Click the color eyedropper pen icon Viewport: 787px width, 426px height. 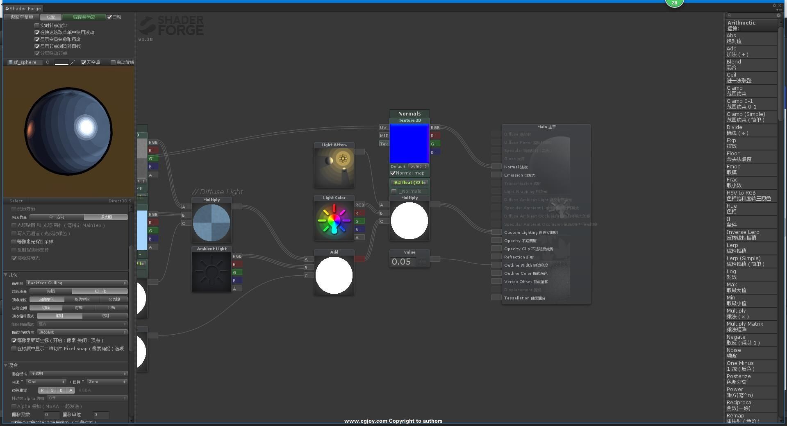coord(73,62)
